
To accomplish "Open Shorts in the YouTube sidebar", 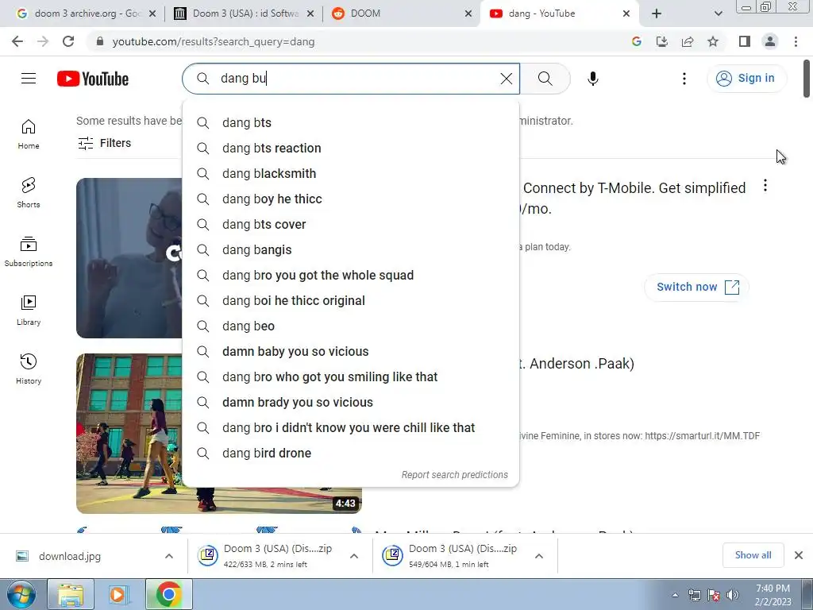I will click(29, 193).
